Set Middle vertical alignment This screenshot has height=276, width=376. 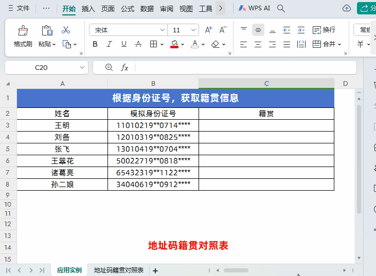coord(258,30)
